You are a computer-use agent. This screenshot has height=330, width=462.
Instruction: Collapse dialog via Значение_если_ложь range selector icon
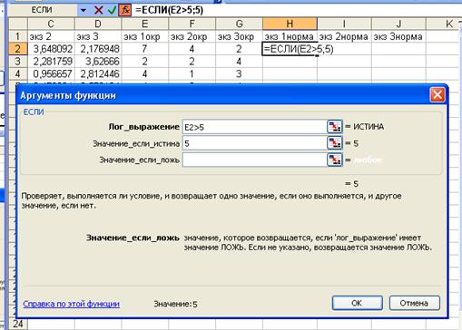[334, 160]
